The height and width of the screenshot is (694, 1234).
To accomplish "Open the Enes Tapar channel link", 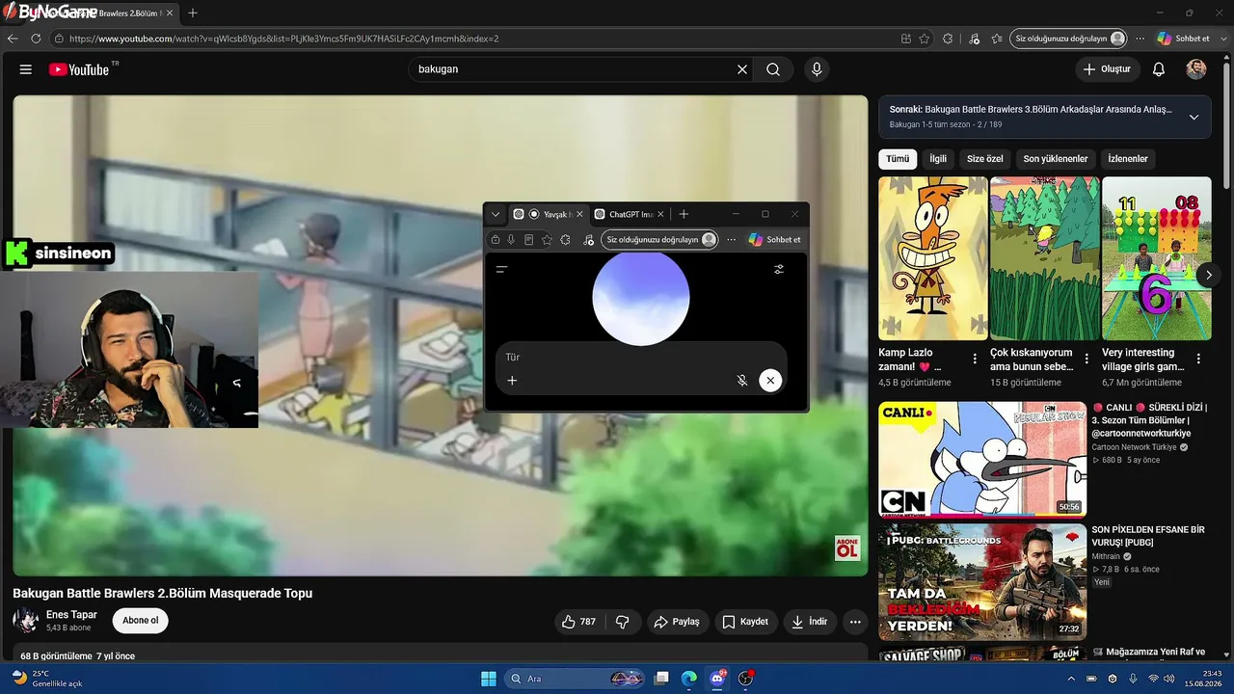I will click(x=71, y=615).
